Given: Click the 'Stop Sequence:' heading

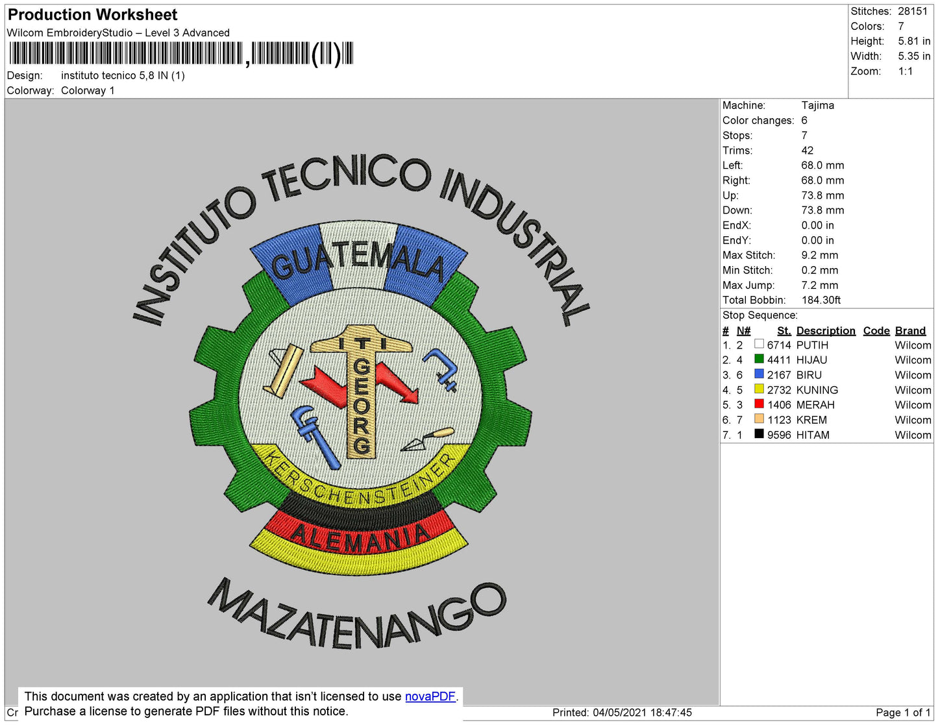Looking at the screenshot, I should [759, 315].
